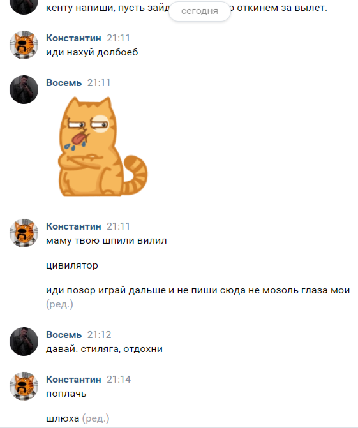Screen dimensions: 358x428
Task: Select the message 'давай. стиляга, отдохни'
Action: pos(104,349)
